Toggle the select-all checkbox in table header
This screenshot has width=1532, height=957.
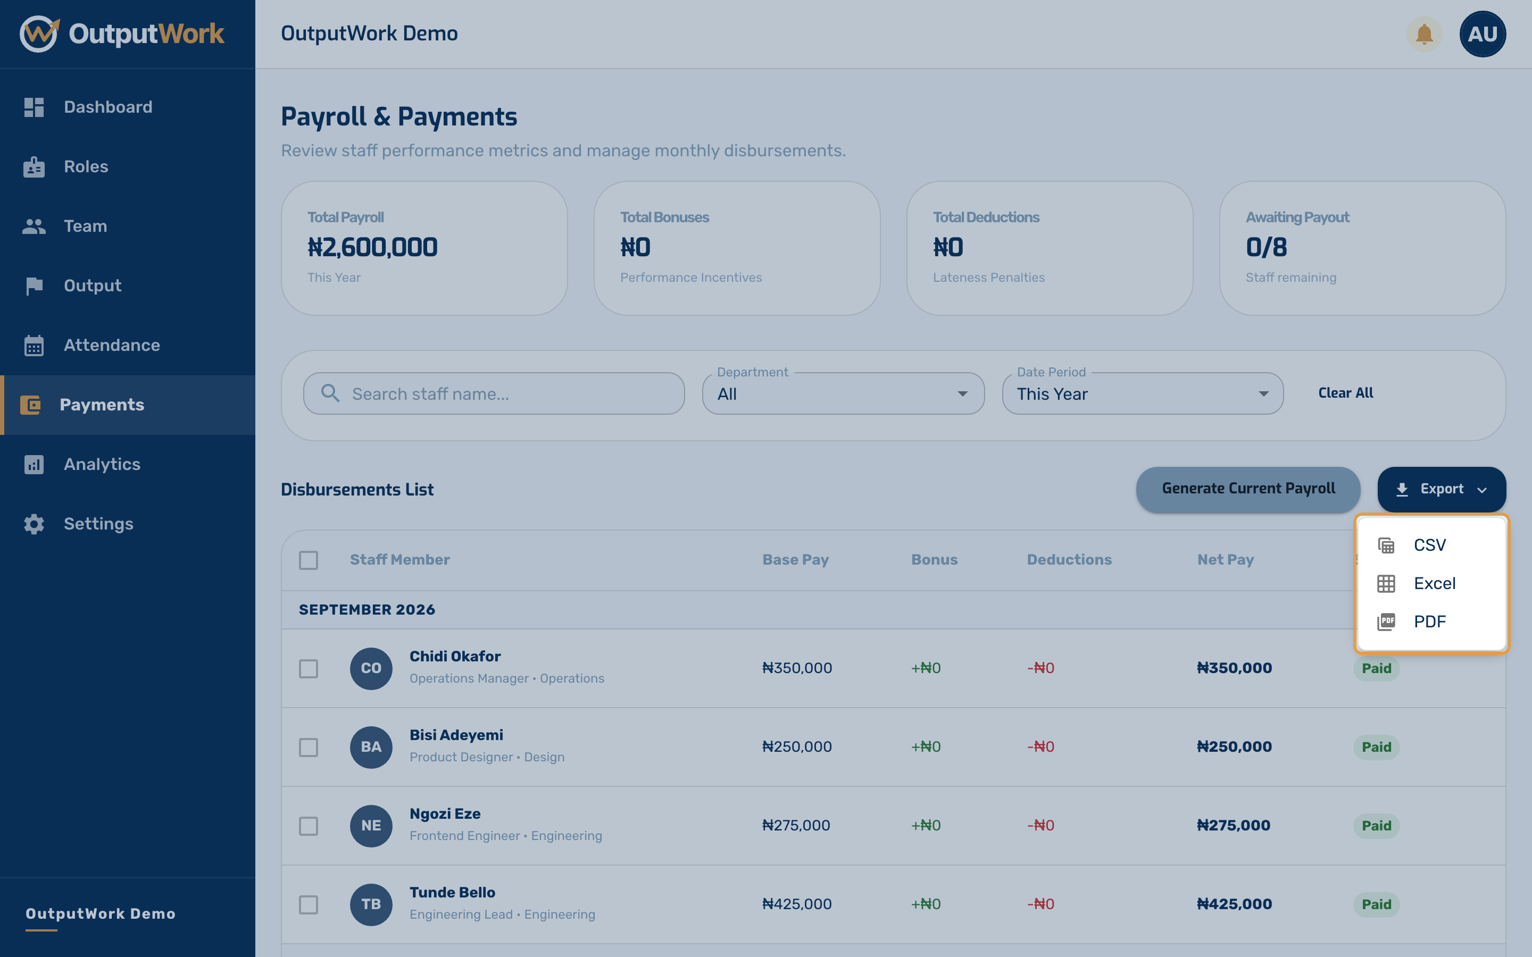(x=309, y=560)
